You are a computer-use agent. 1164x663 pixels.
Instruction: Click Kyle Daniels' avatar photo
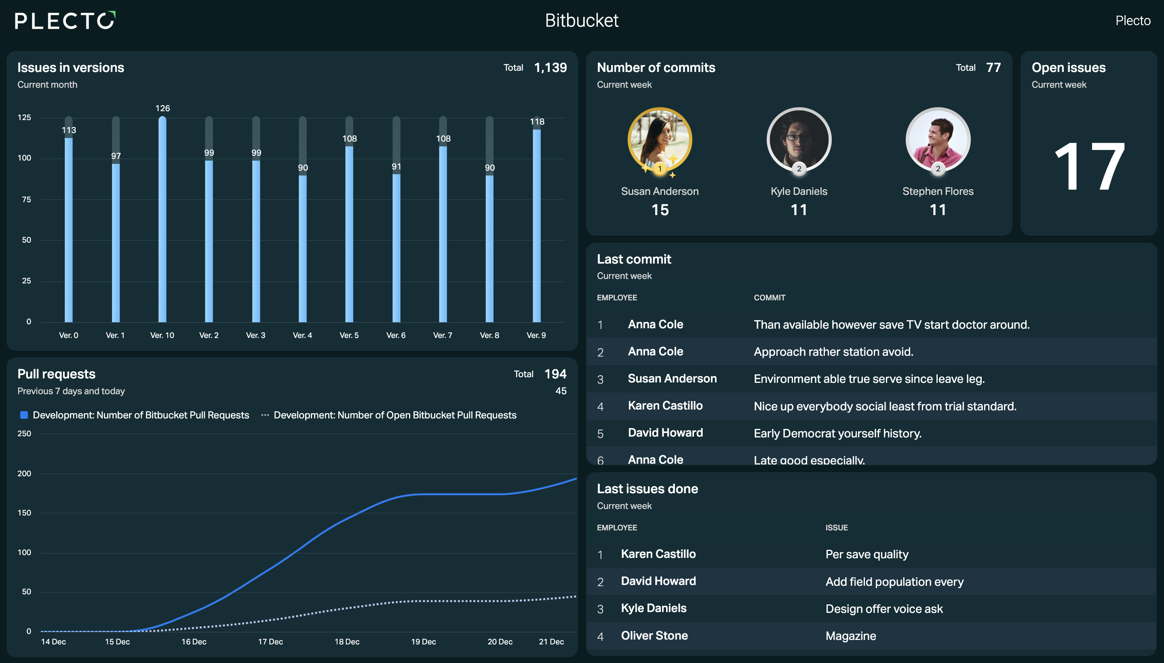click(x=799, y=139)
